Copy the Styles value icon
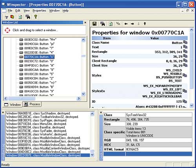The image size is (196, 168). (x=185, y=75)
